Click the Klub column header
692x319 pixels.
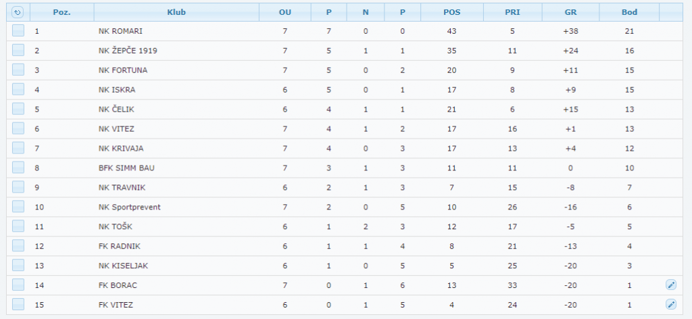[176, 12]
